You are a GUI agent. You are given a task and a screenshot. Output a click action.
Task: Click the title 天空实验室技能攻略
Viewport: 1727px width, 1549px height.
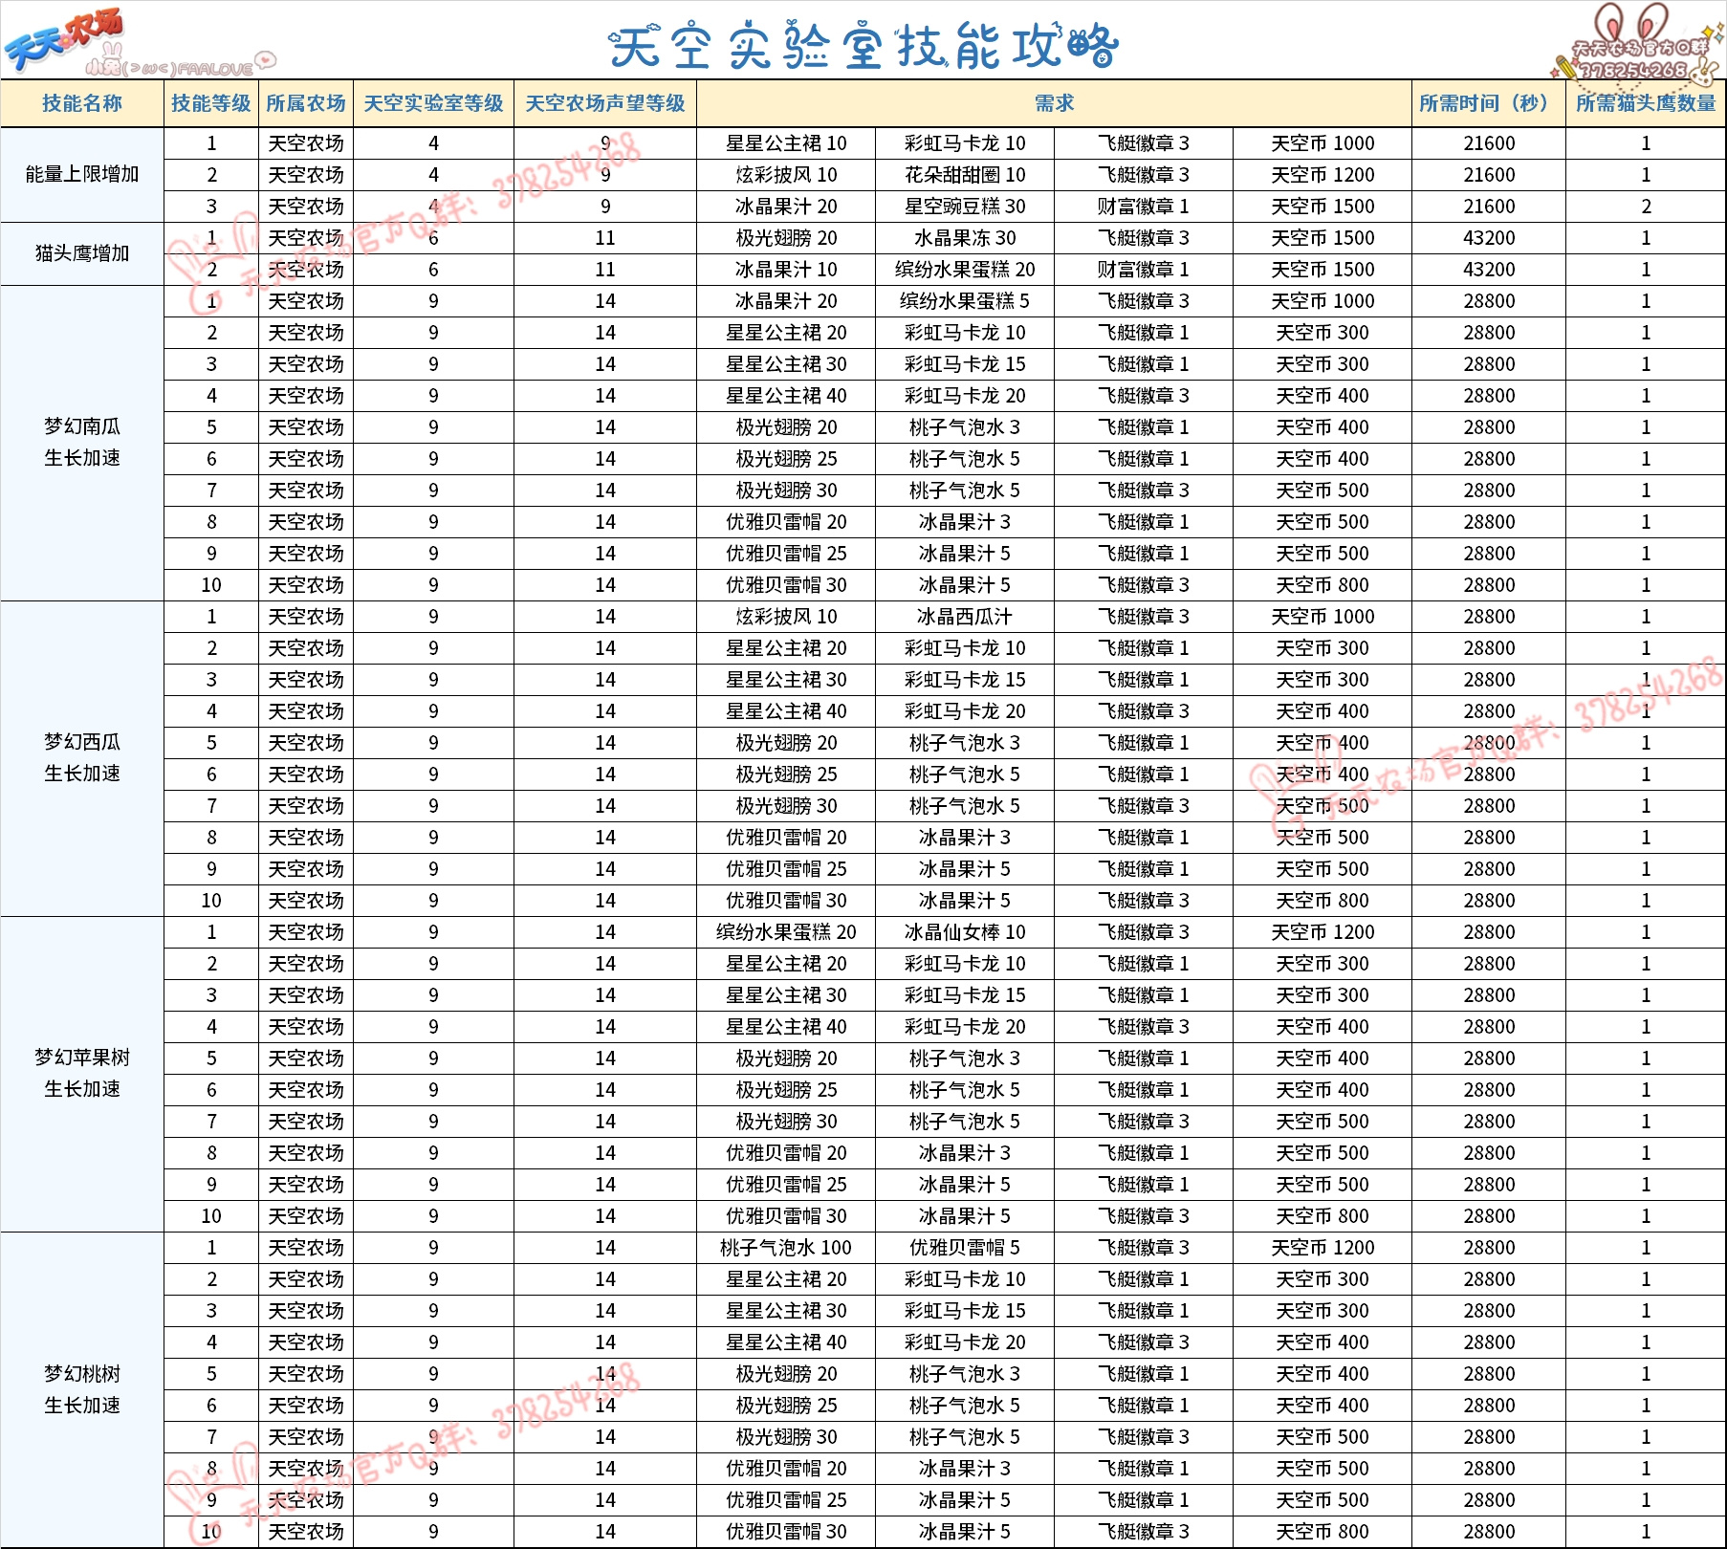click(x=863, y=46)
